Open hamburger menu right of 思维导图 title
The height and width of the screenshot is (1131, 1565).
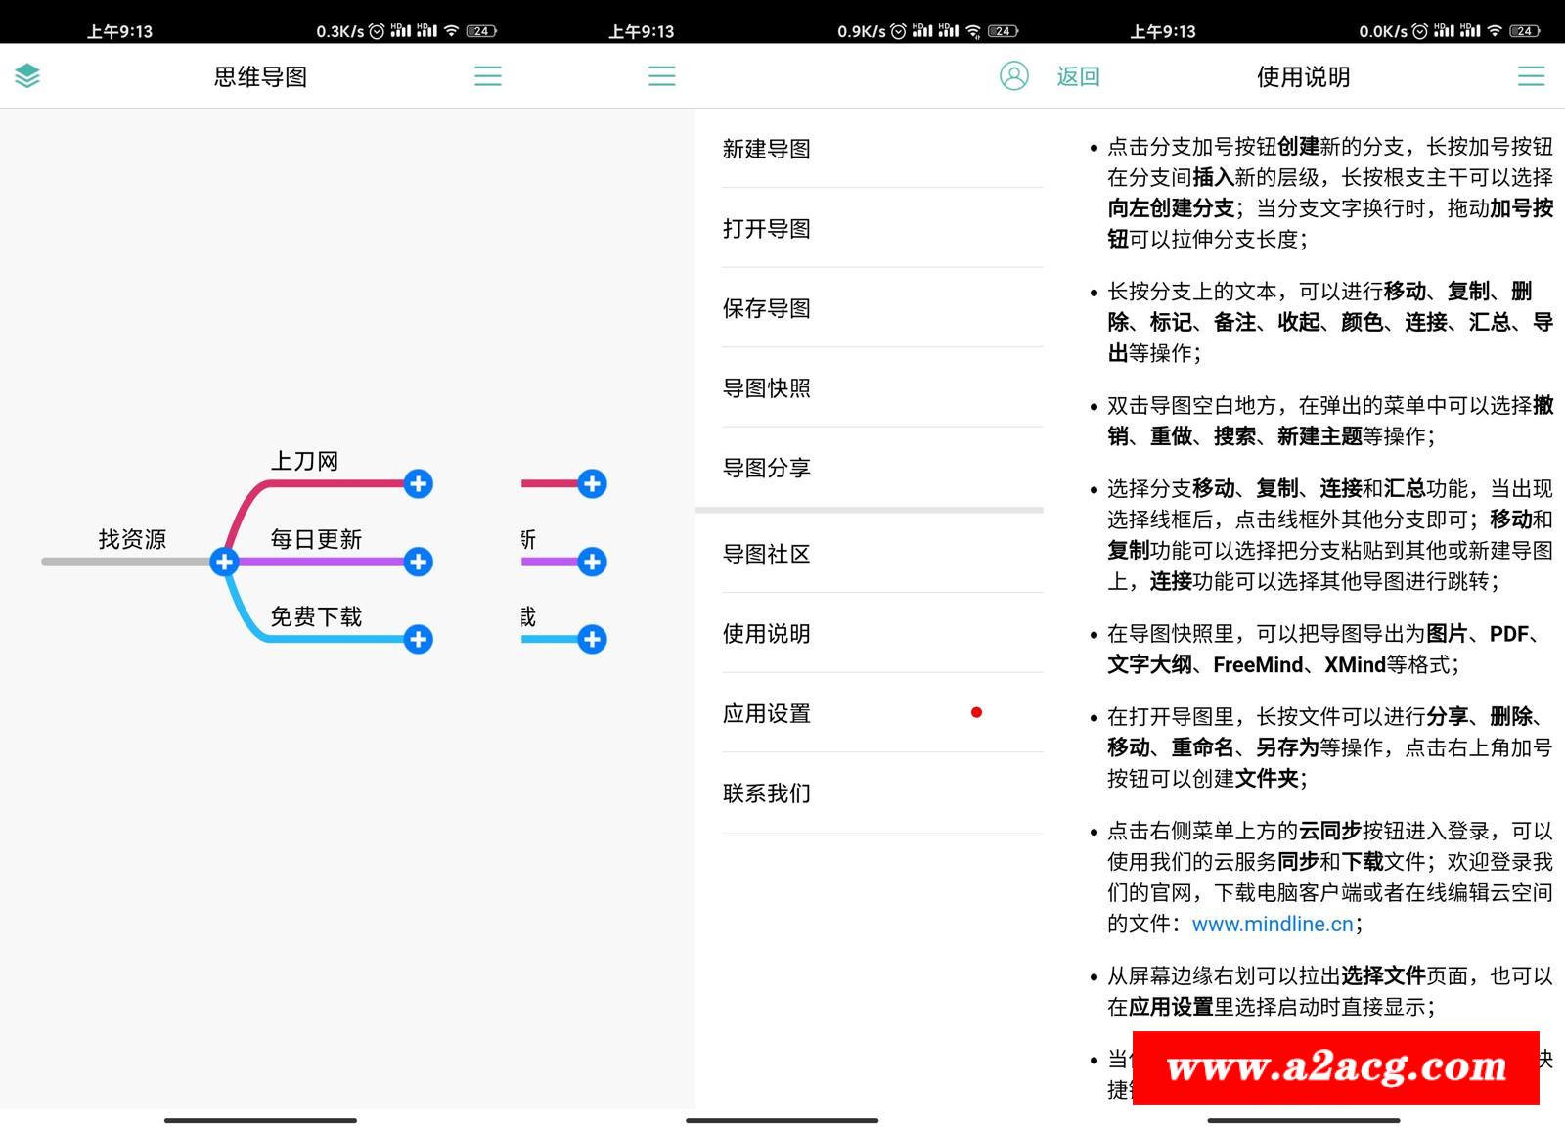click(487, 76)
